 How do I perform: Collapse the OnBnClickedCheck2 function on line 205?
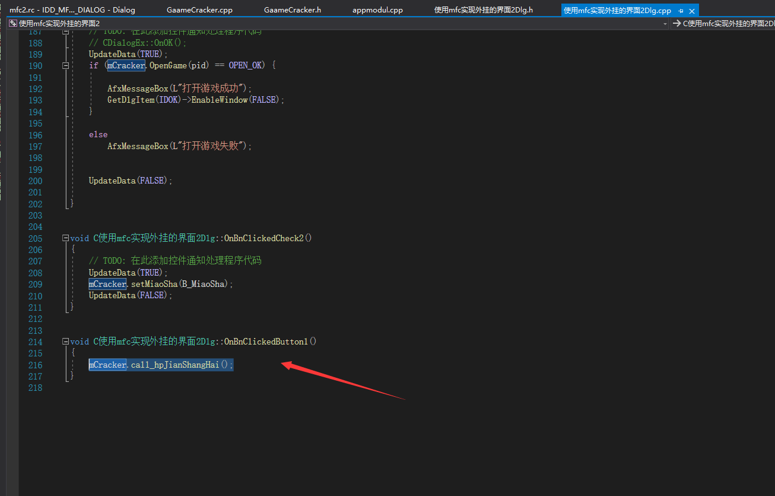(x=66, y=238)
